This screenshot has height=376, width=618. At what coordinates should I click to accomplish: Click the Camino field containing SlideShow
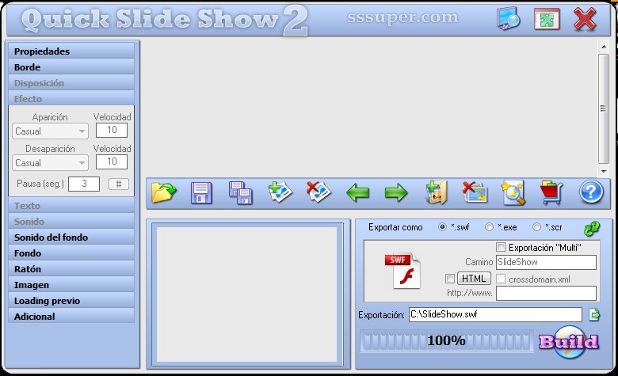[x=546, y=262]
